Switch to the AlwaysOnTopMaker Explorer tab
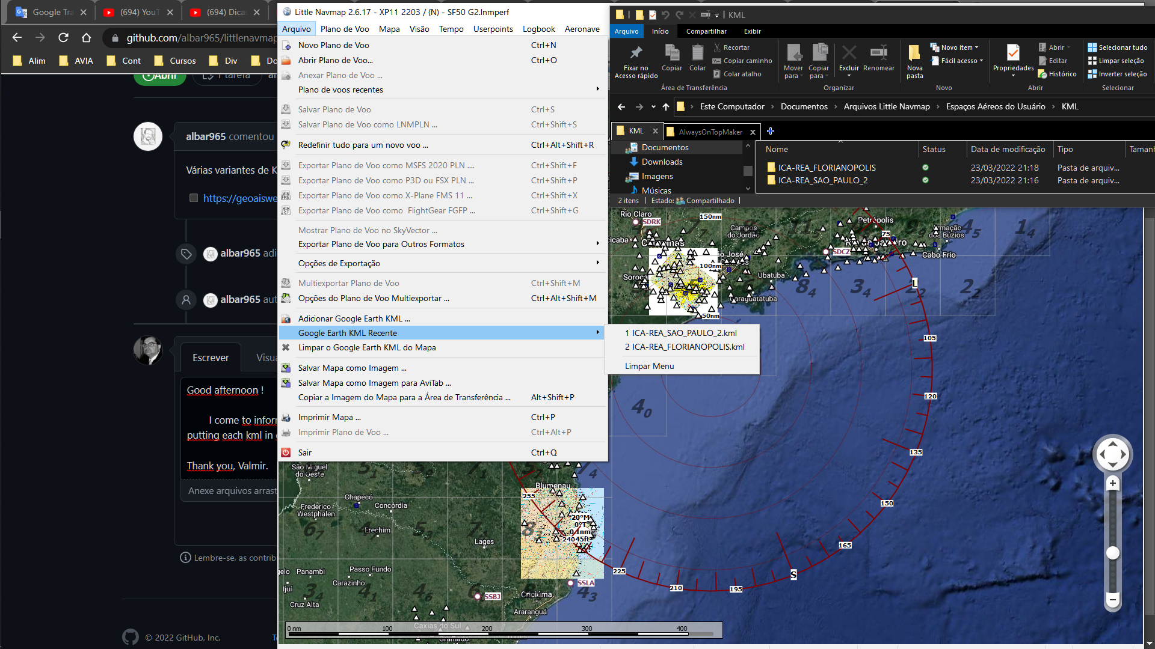 click(710, 132)
